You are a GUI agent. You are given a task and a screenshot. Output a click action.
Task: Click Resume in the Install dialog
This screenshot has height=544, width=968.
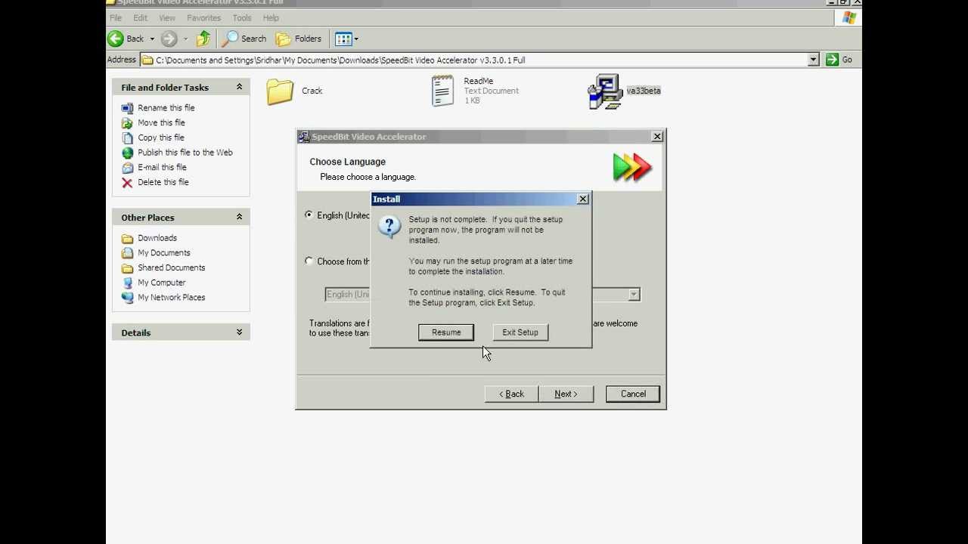pos(446,332)
